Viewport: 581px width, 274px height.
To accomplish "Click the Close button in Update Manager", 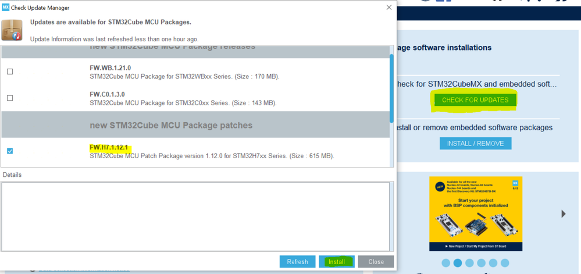I will pyautogui.click(x=376, y=261).
